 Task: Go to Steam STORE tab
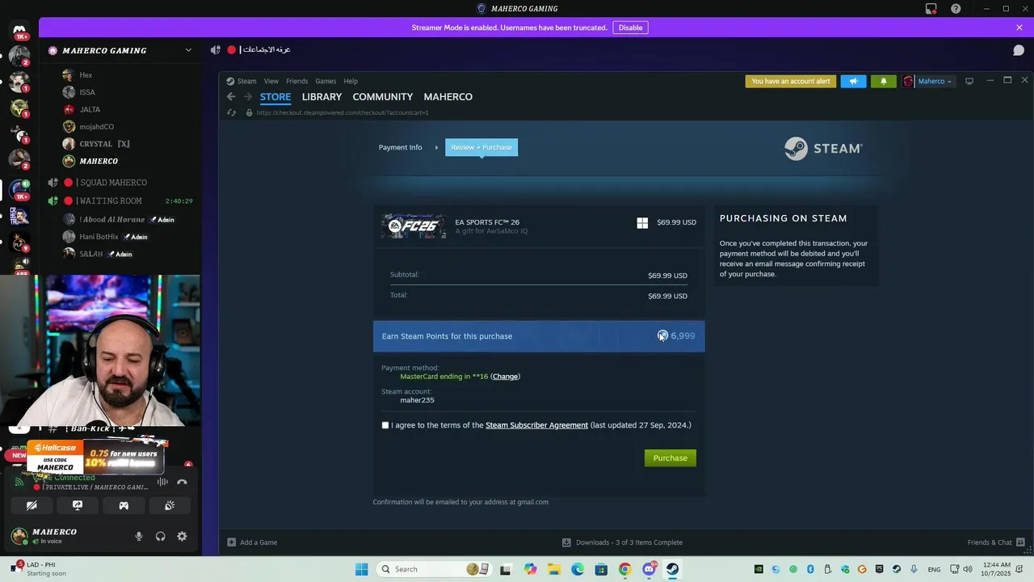tap(275, 97)
